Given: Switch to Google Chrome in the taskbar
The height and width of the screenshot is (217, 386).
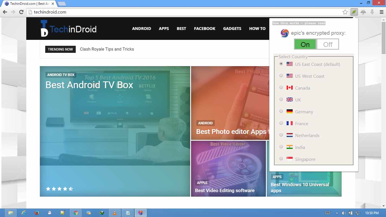Looking at the screenshot, I should pyautogui.click(x=76, y=213).
